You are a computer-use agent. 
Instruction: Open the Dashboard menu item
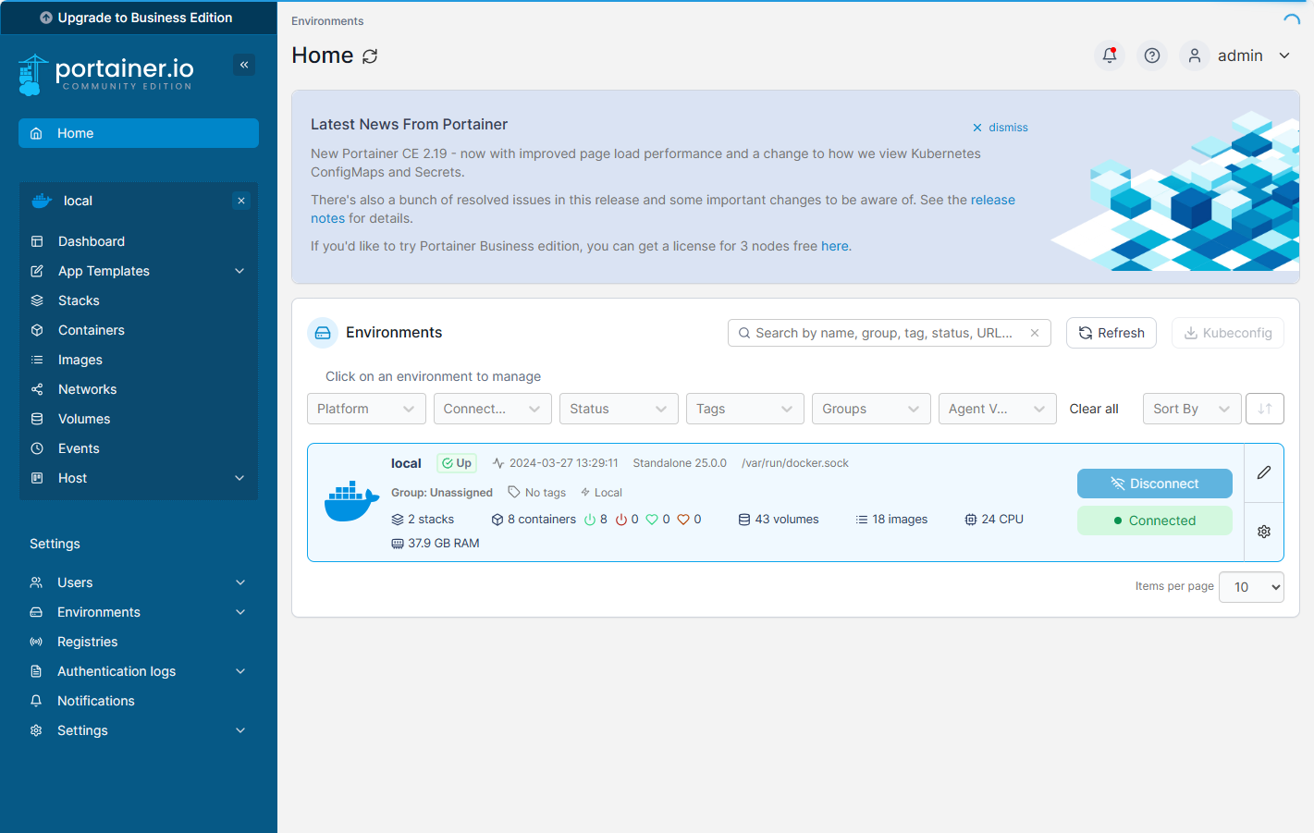139,241
